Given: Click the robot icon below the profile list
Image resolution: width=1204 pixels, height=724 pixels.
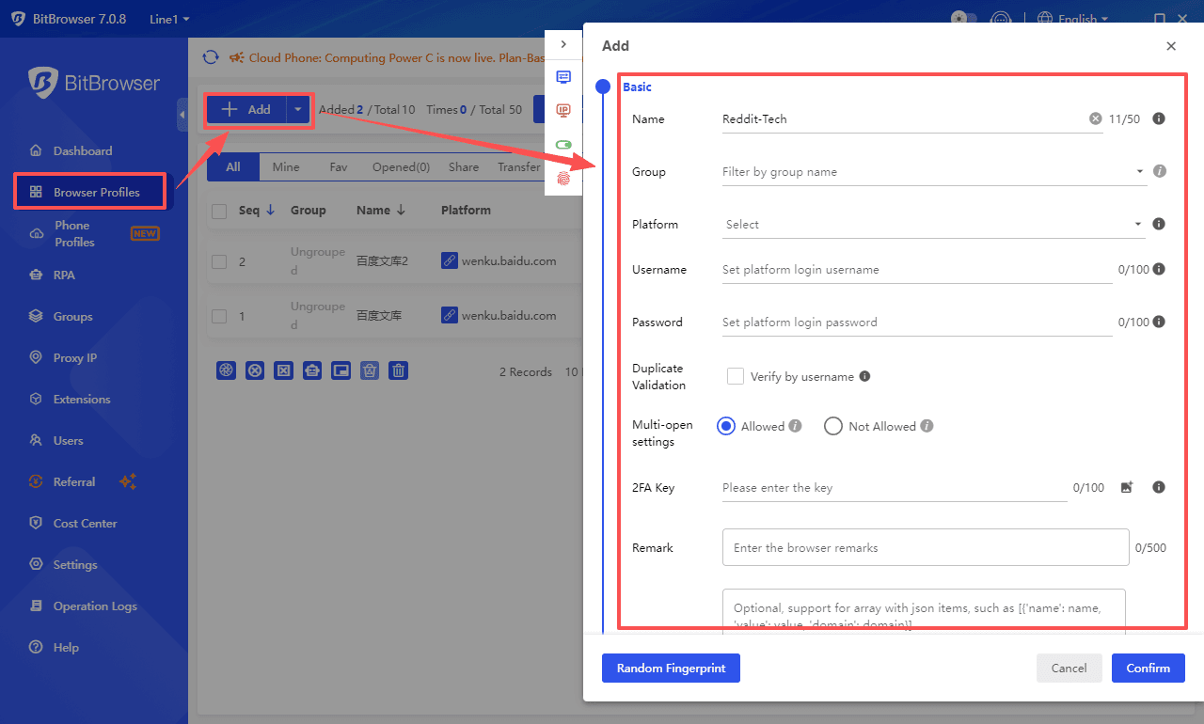Looking at the screenshot, I should coord(312,370).
